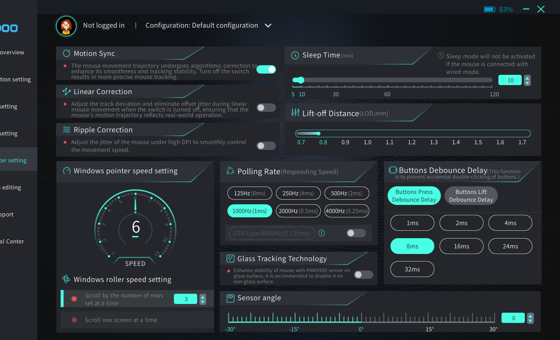Disable the Motion Sync toggle
The height and width of the screenshot is (340, 560).
(x=266, y=69)
